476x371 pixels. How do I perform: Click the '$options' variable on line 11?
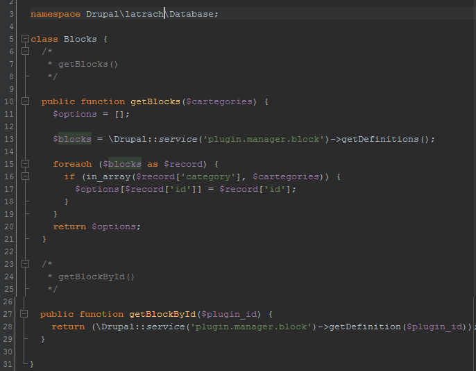pyautogui.click(x=75, y=114)
